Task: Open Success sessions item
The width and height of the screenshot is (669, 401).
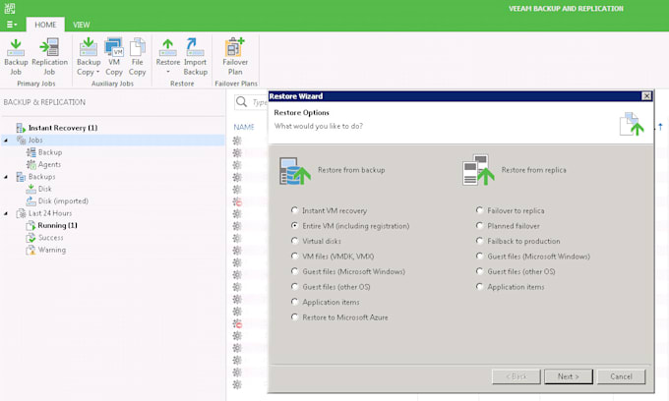Action: coord(50,238)
